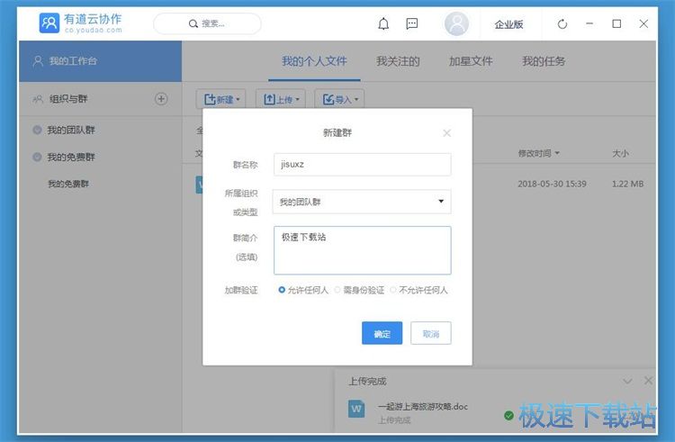
Task: Close the 新建群 dialog with X
Action: (446, 133)
